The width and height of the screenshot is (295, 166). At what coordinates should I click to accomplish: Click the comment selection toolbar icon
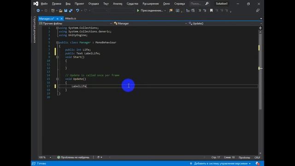200,11
